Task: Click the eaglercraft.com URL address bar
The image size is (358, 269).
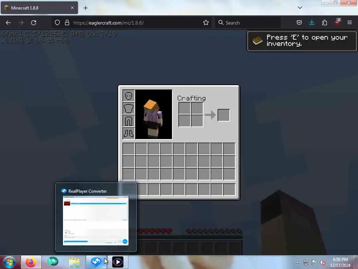Action: click(133, 23)
